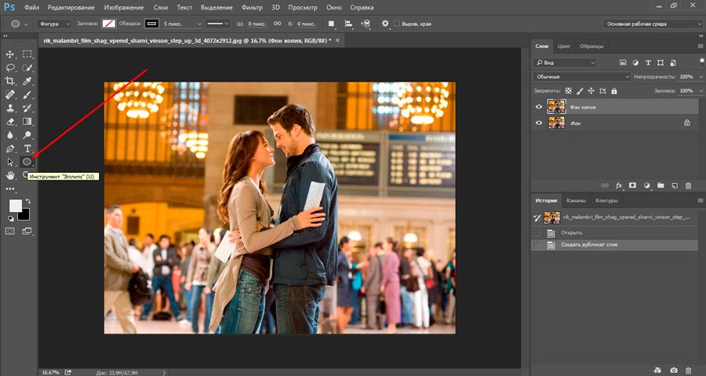Toggle smart object layer filter
Screen dimensions: 706x376
(x=673, y=63)
